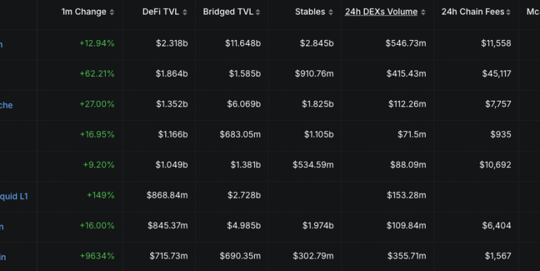Open chain link in the +12.94% row
540x271 pixels.
(x=1, y=45)
